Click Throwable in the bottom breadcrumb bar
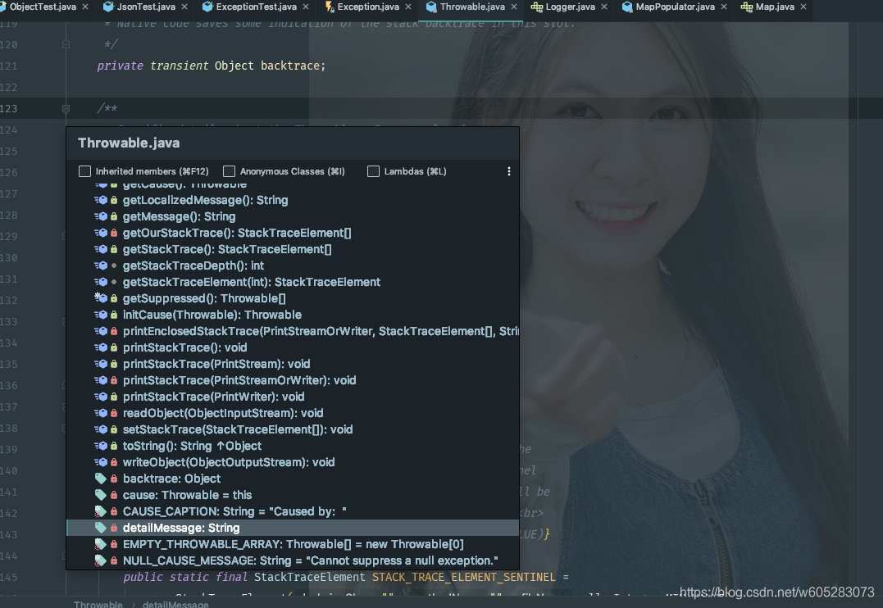Image resolution: width=883 pixels, height=608 pixels. [x=98, y=604]
